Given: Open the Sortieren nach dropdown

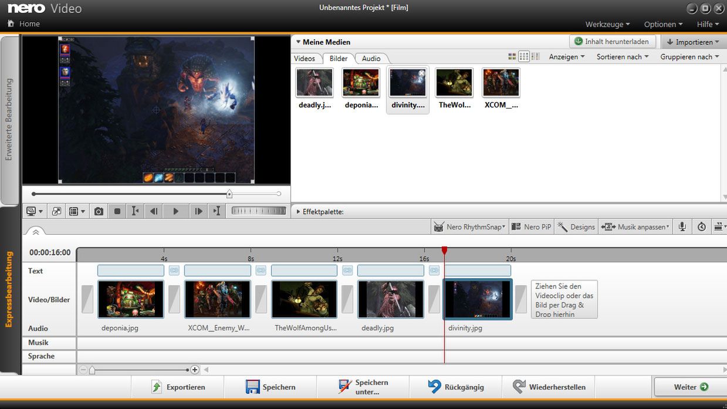Looking at the screenshot, I should [623, 57].
